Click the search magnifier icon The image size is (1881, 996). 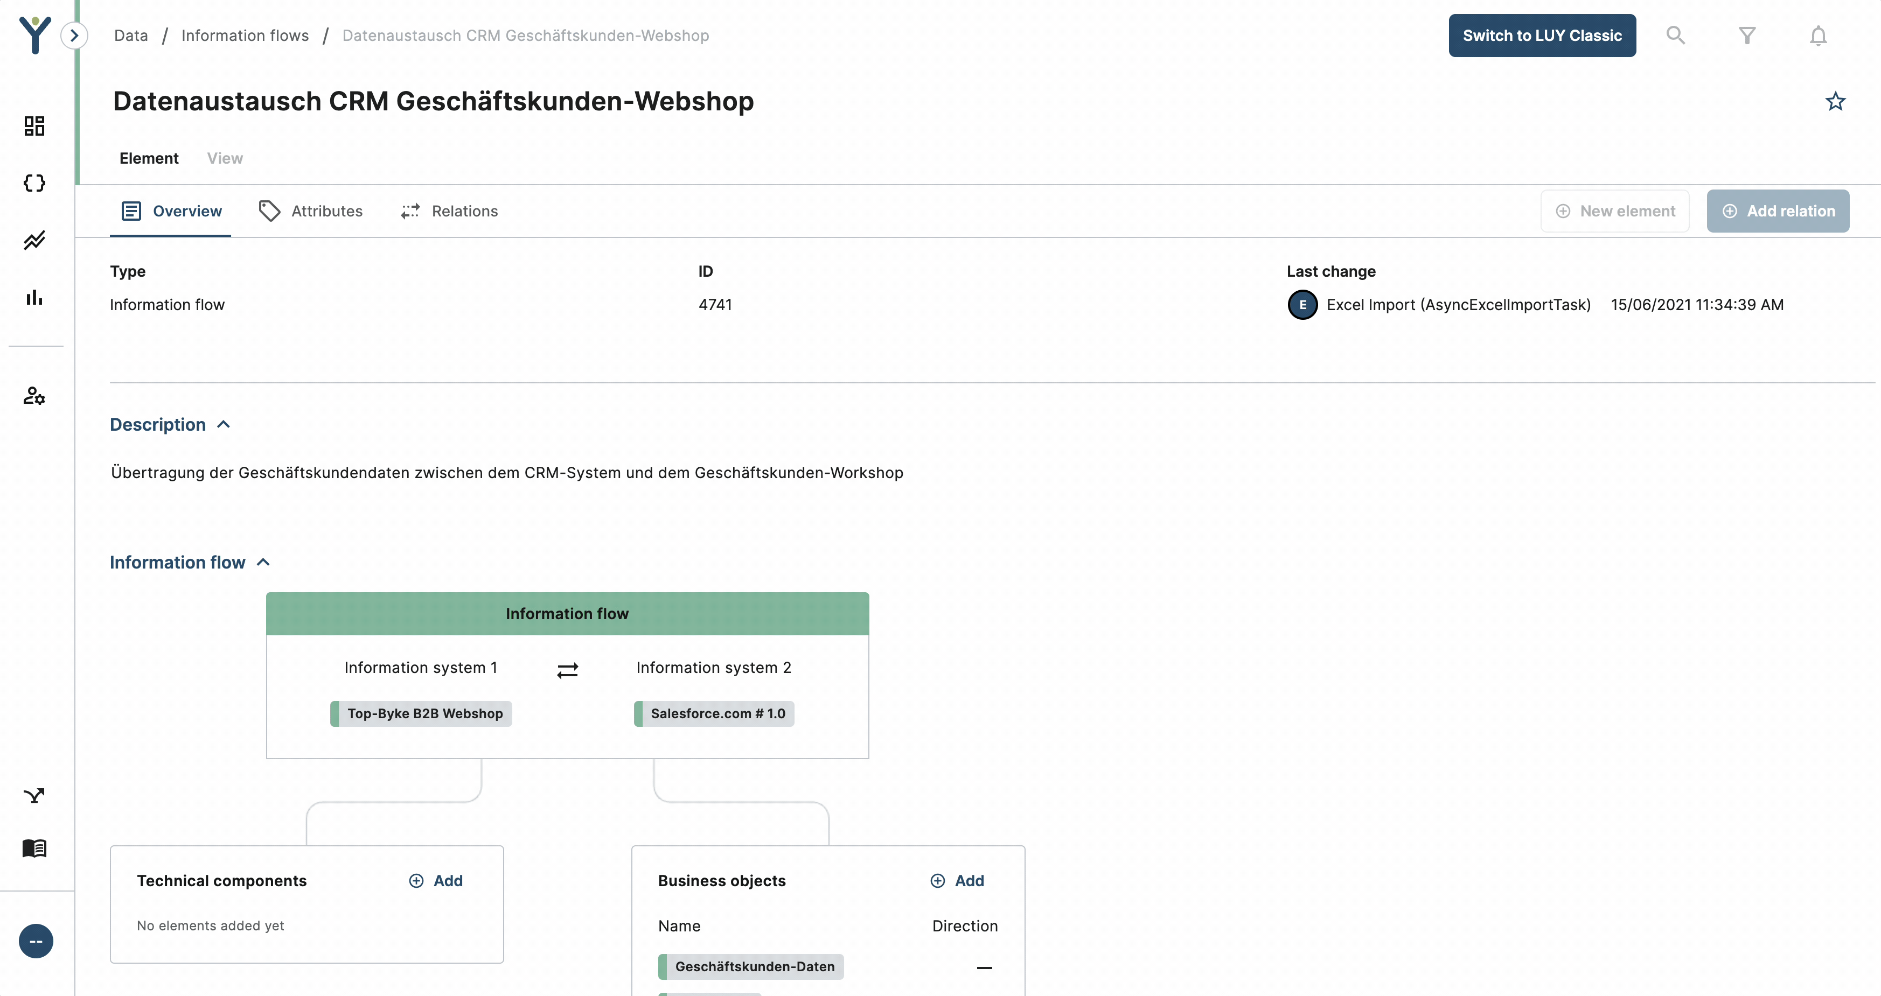pos(1675,35)
